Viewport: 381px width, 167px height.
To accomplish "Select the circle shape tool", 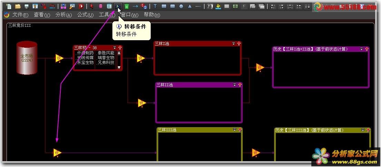I will click(x=181, y=6).
